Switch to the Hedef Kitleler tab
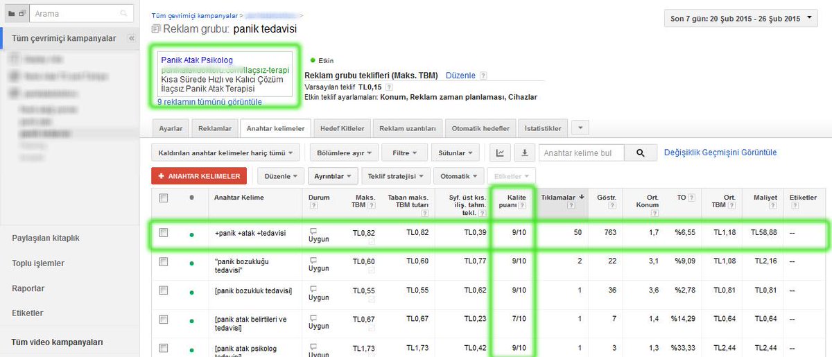 (343, 128)
